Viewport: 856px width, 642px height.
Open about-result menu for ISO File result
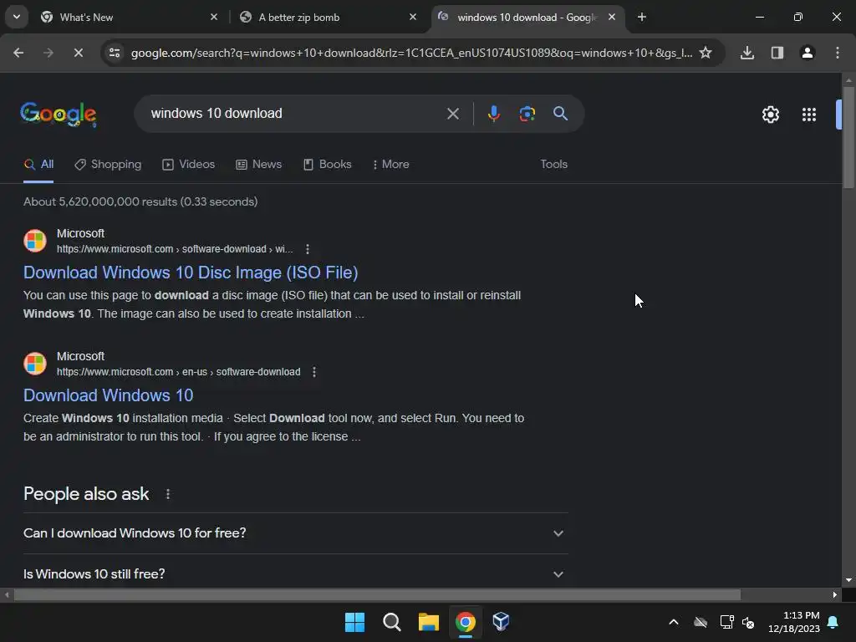coord(308,249)
